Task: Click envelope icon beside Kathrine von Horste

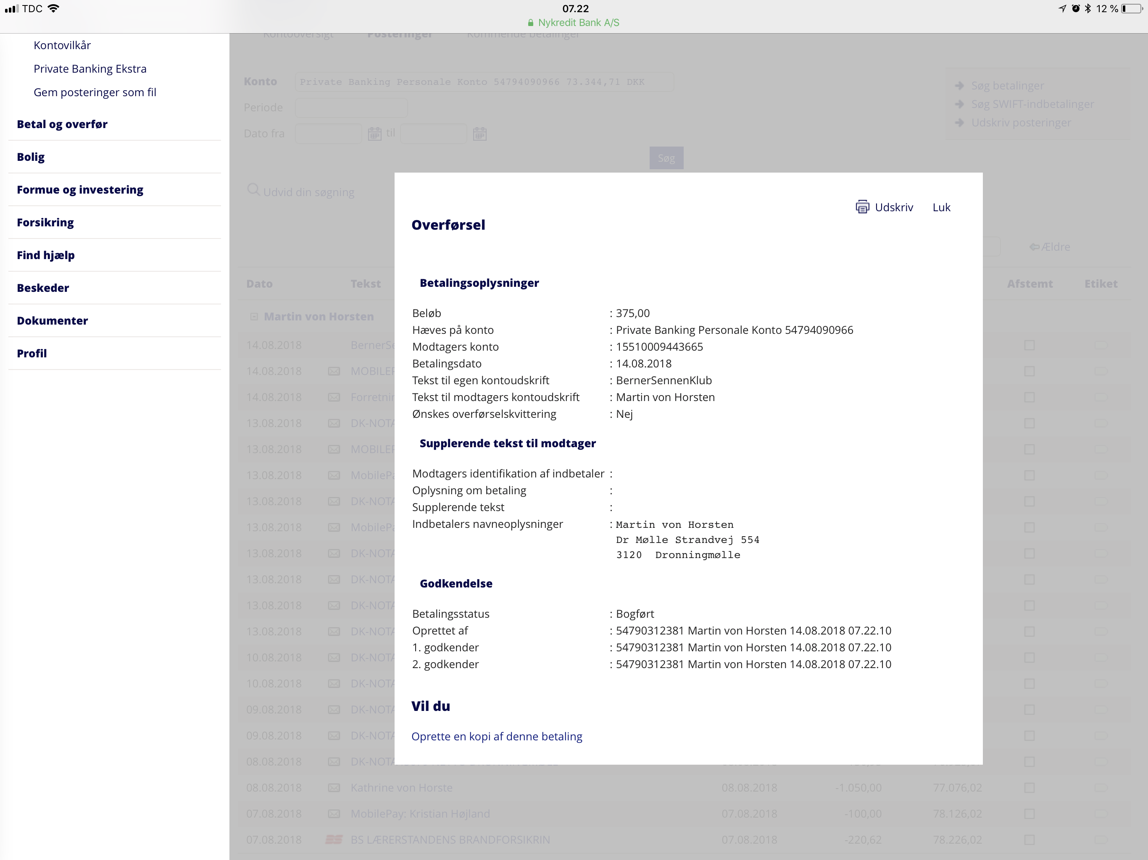Action: [x=334, y=787]
